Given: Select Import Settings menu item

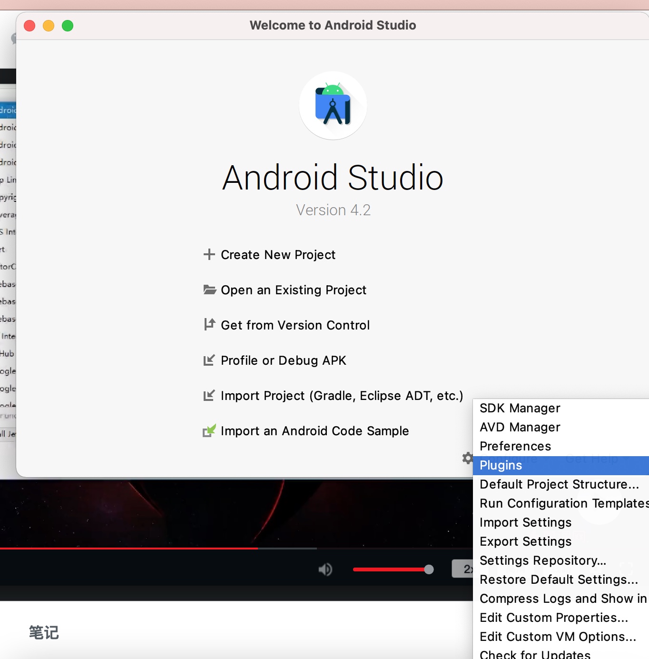Looking at the screenshot, I should pos(525,522).
